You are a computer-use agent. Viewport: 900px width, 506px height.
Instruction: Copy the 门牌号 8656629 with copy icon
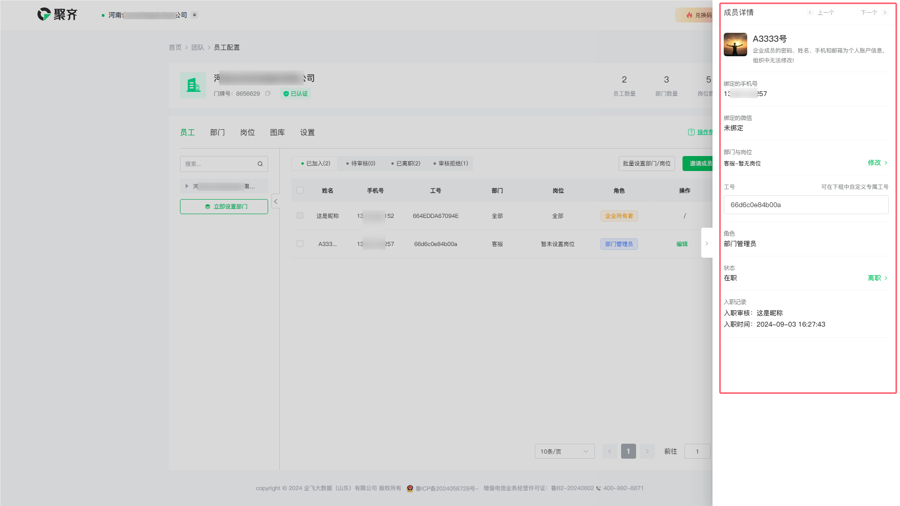point(268,94)
